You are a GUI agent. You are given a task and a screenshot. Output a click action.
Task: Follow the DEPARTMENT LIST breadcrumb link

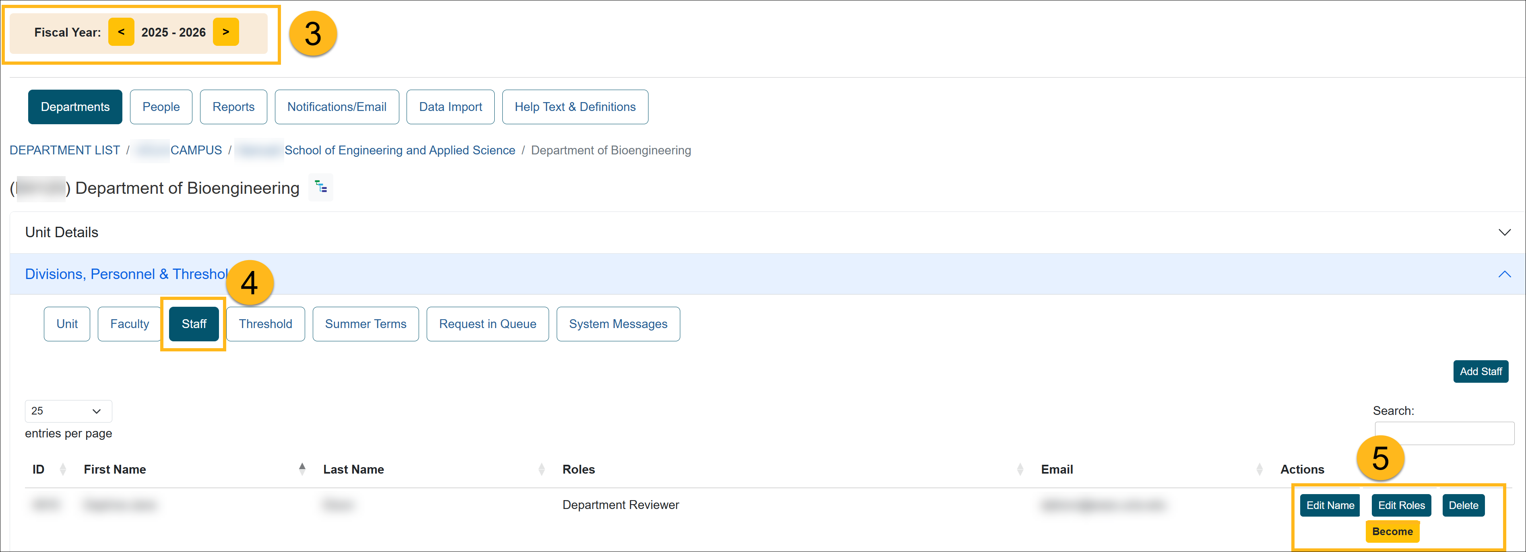point(64,150)
